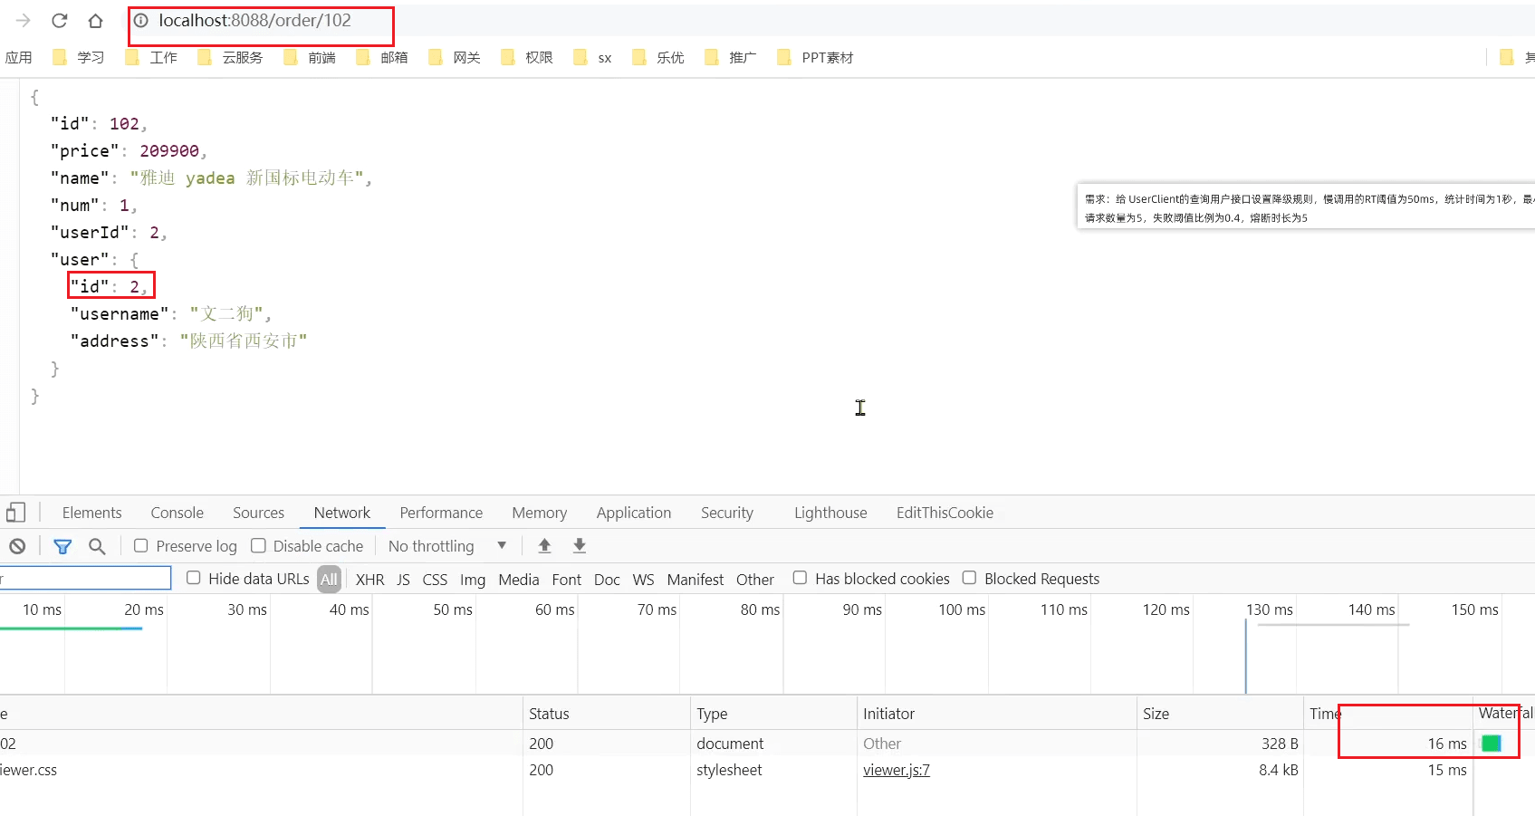Tick the Hide data URLs checkbox
The image size is (1535, 816).
pyautogui.click(x=194, y=578)
